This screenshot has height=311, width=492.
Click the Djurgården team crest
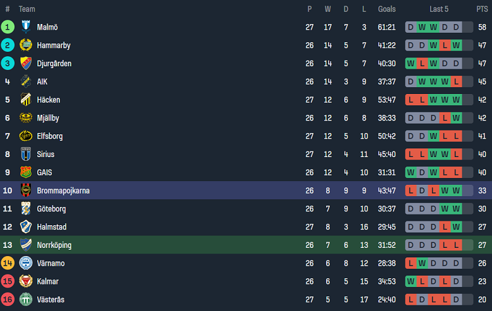26,64
